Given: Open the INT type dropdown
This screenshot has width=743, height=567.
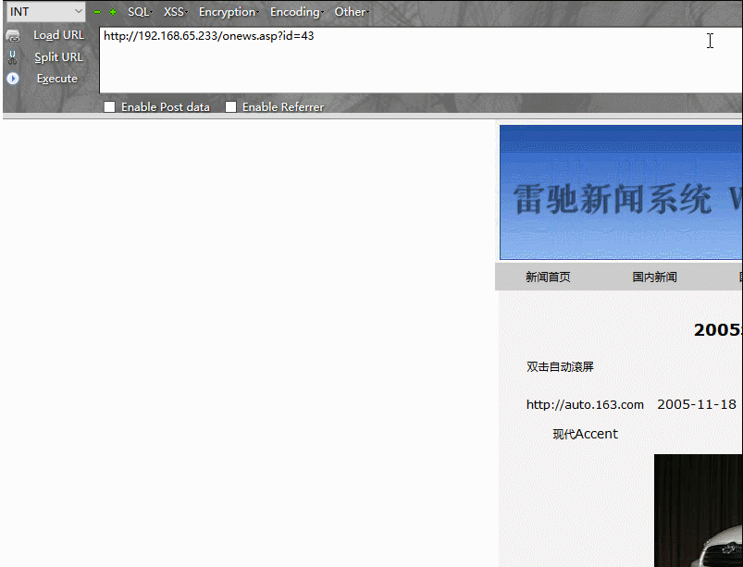Looking at the screenshot, I should (44, 12).
